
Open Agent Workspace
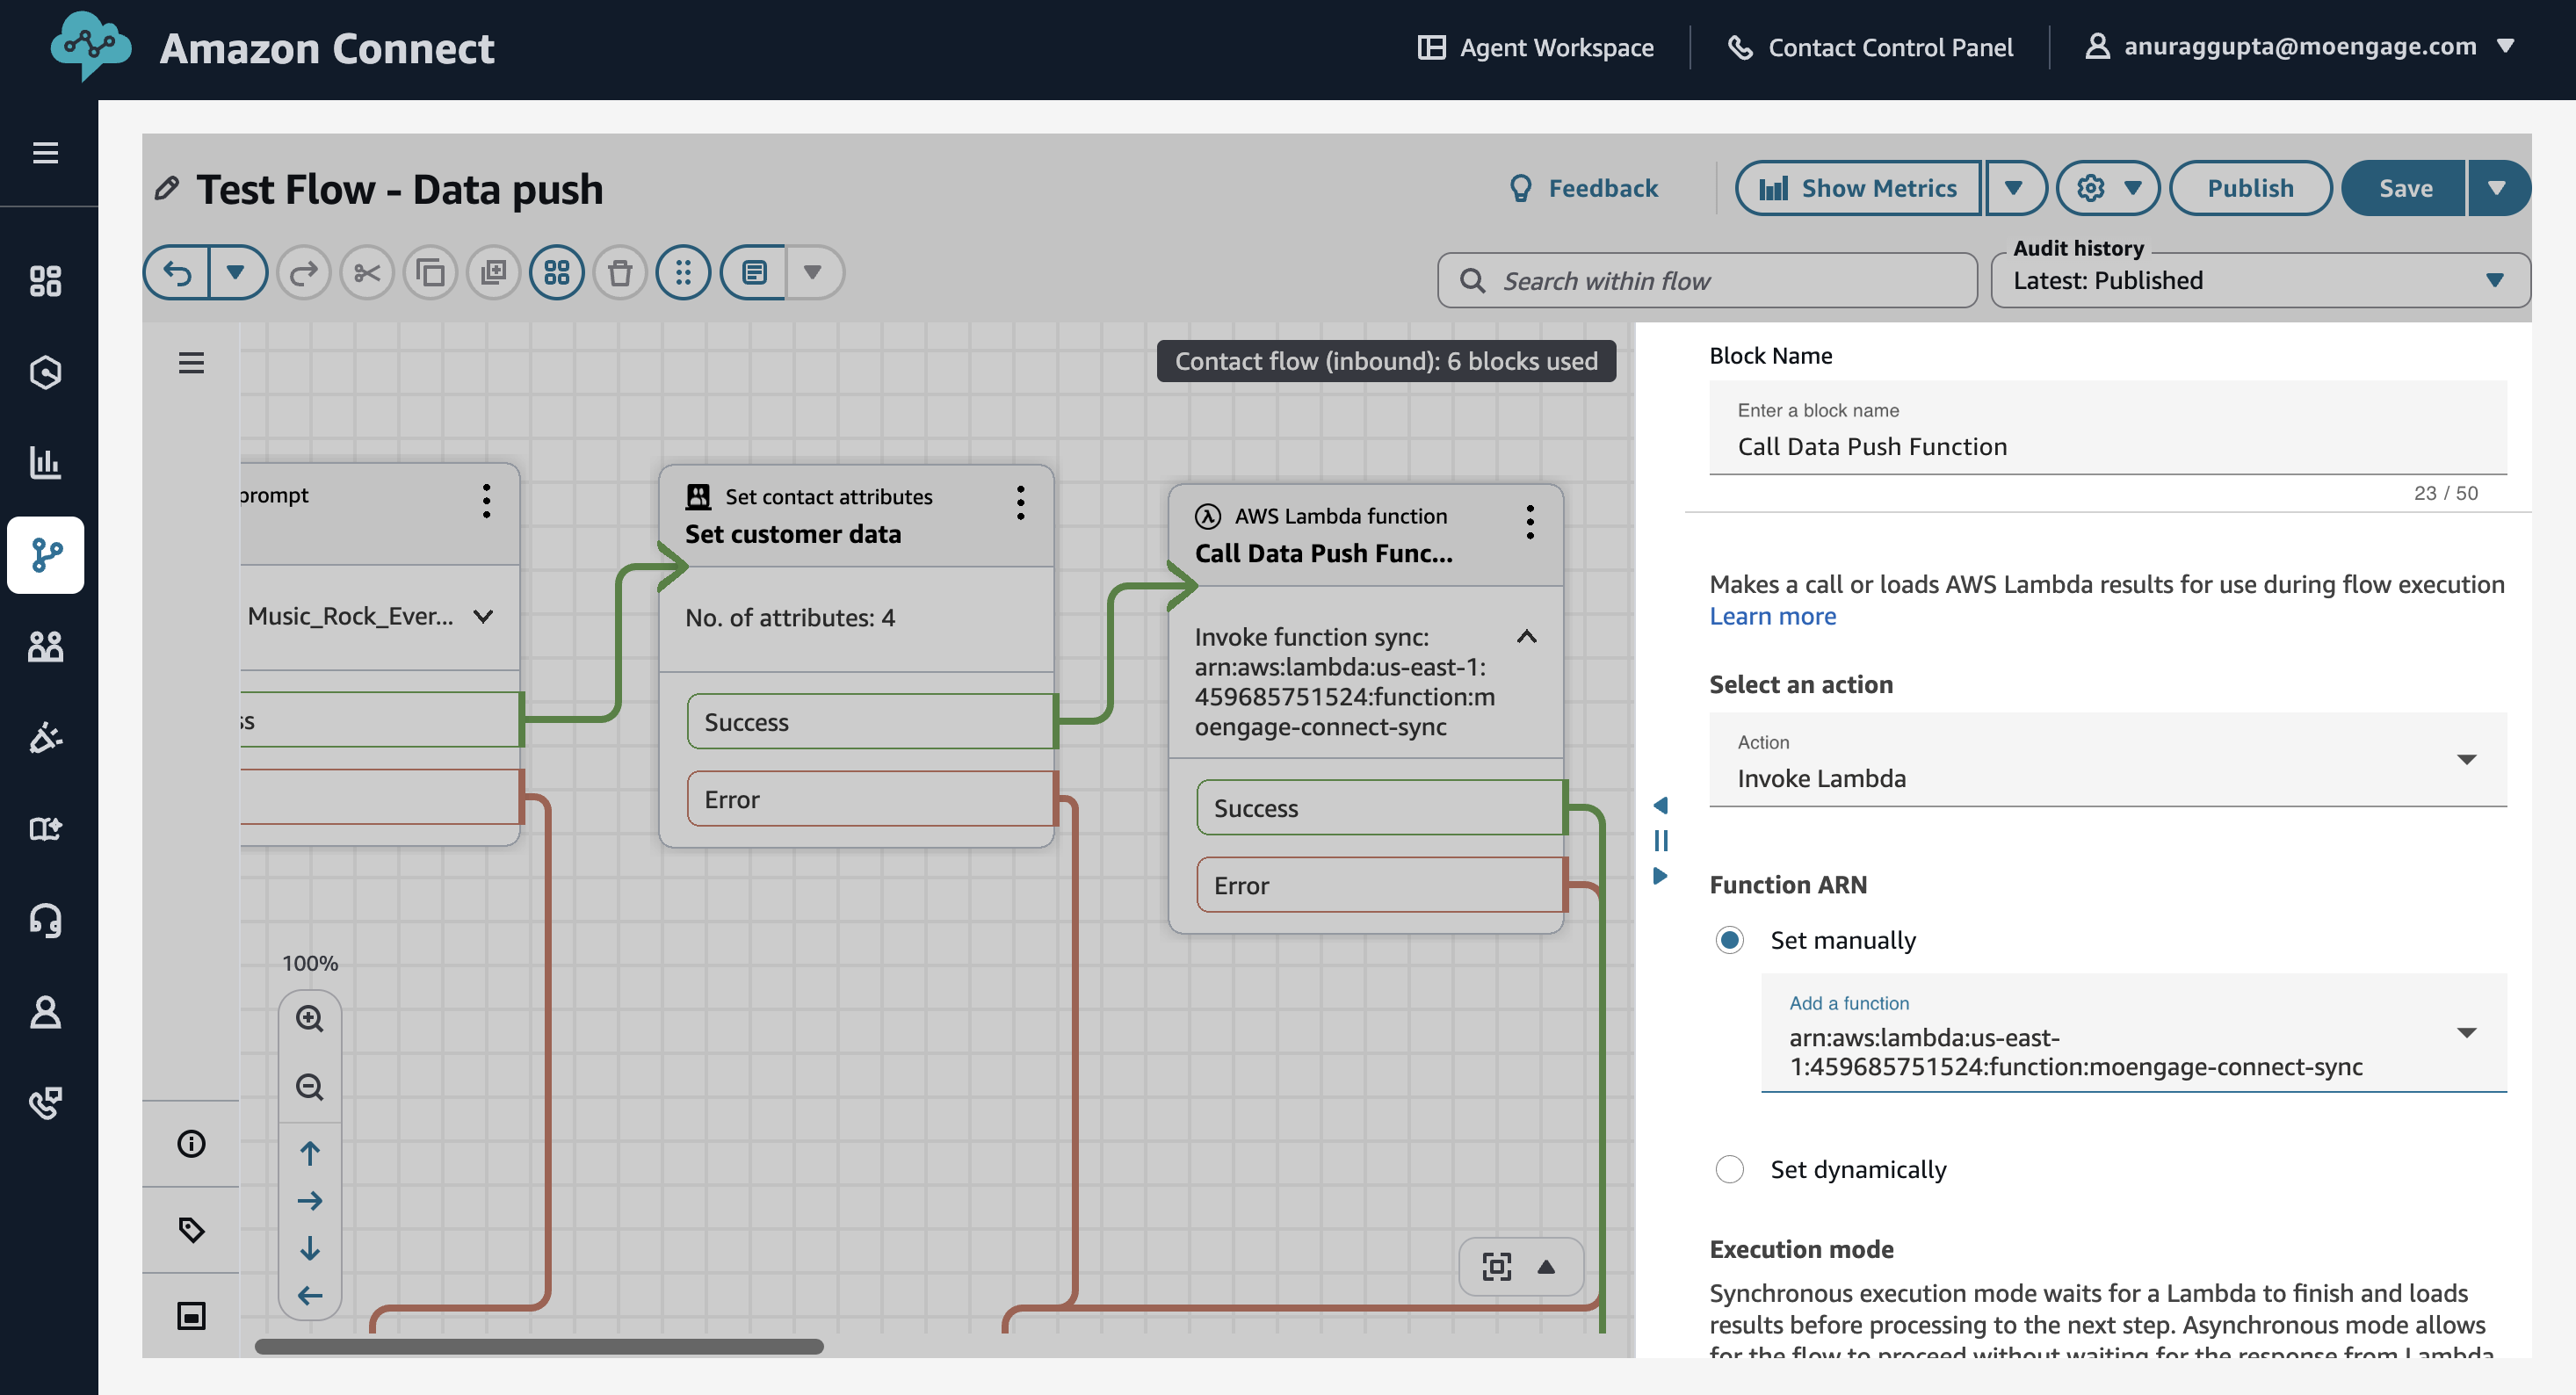click(1536, 47)
